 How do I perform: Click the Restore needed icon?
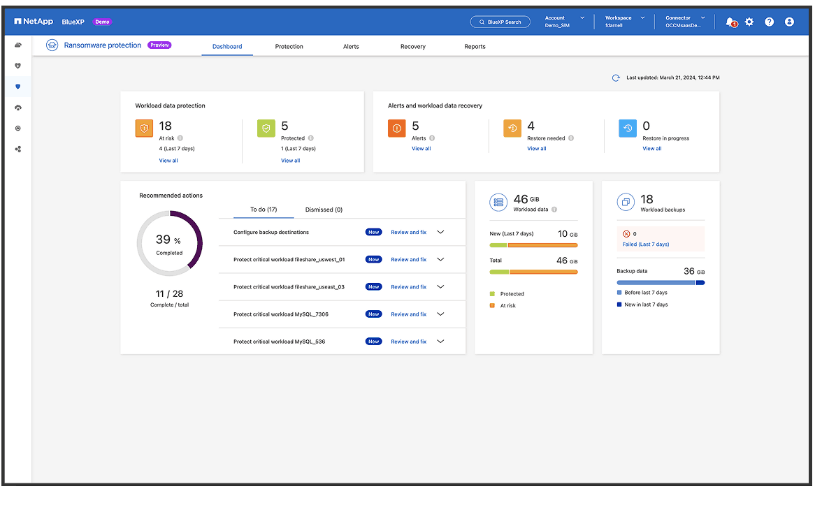point(512,129)
